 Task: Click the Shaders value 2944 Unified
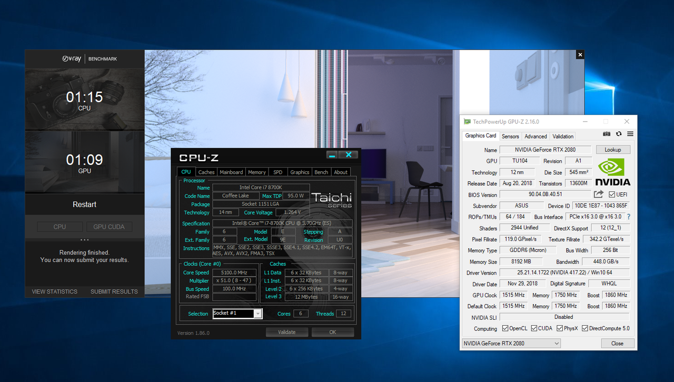tap(524, 228)
